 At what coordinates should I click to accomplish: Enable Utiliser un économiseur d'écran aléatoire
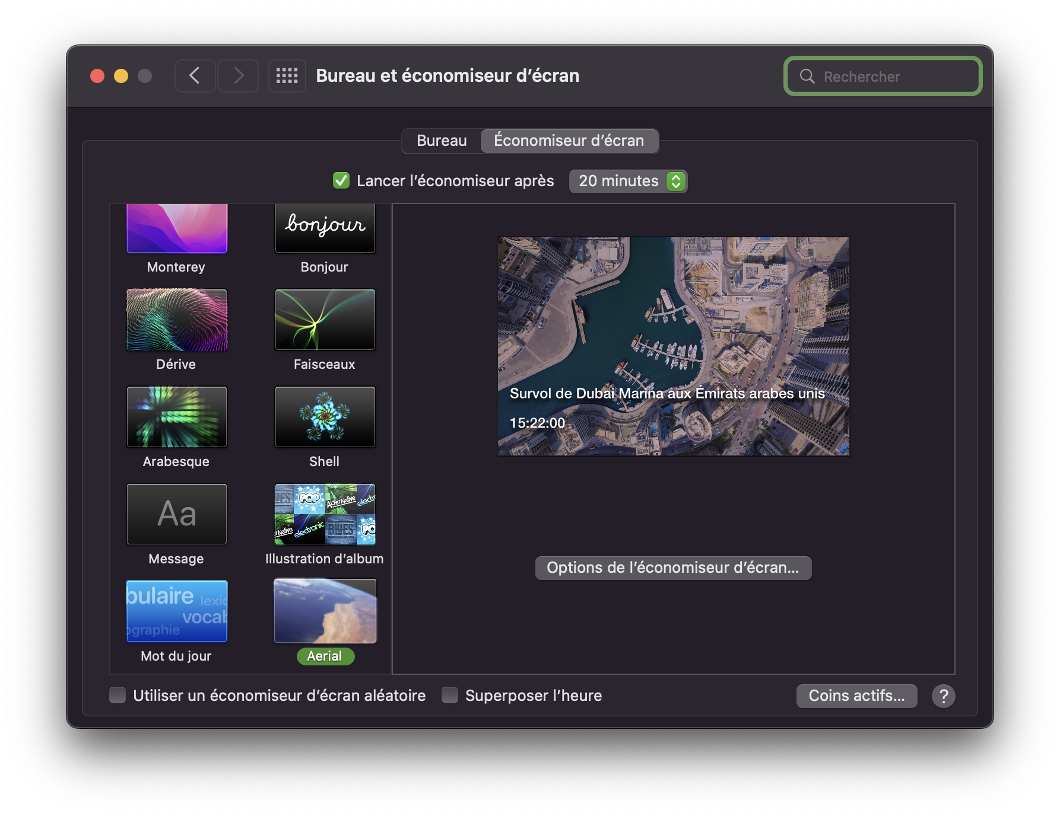118,695
